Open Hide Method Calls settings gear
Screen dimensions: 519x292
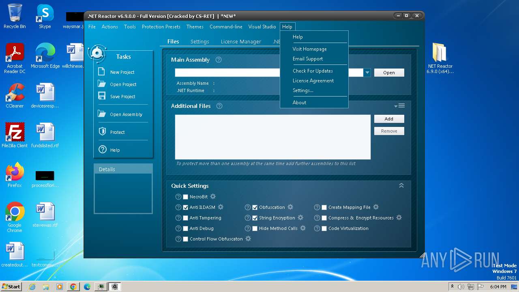pyautogui.click(x=303, y=228)
